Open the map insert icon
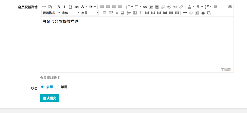Image resolution: width=247 pixels, height=113 pixels. 197,13
